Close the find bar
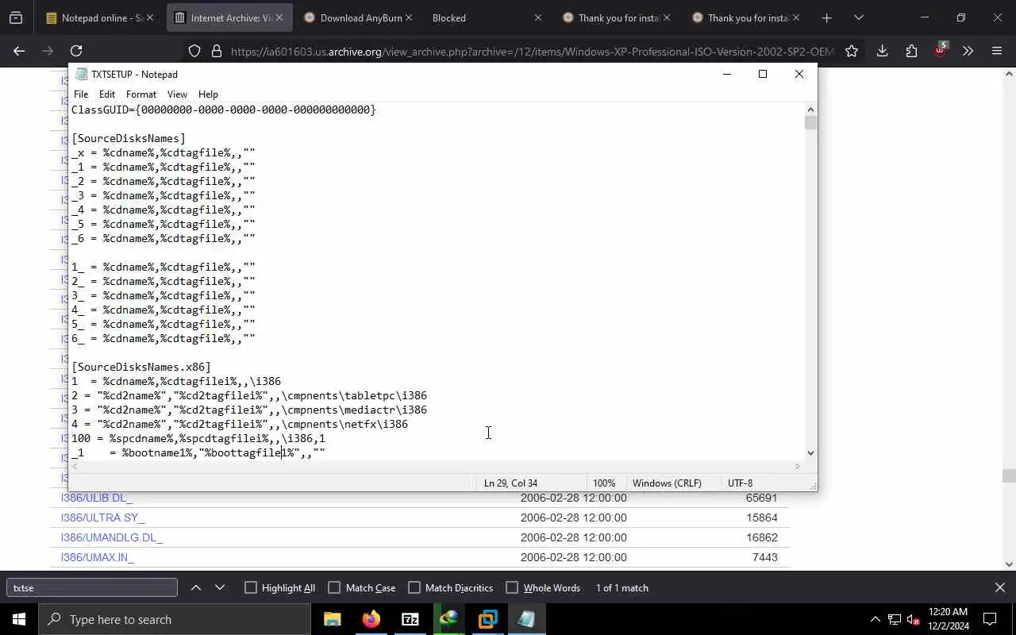The width and height of the screenshot is (1016, 635). 999,587
